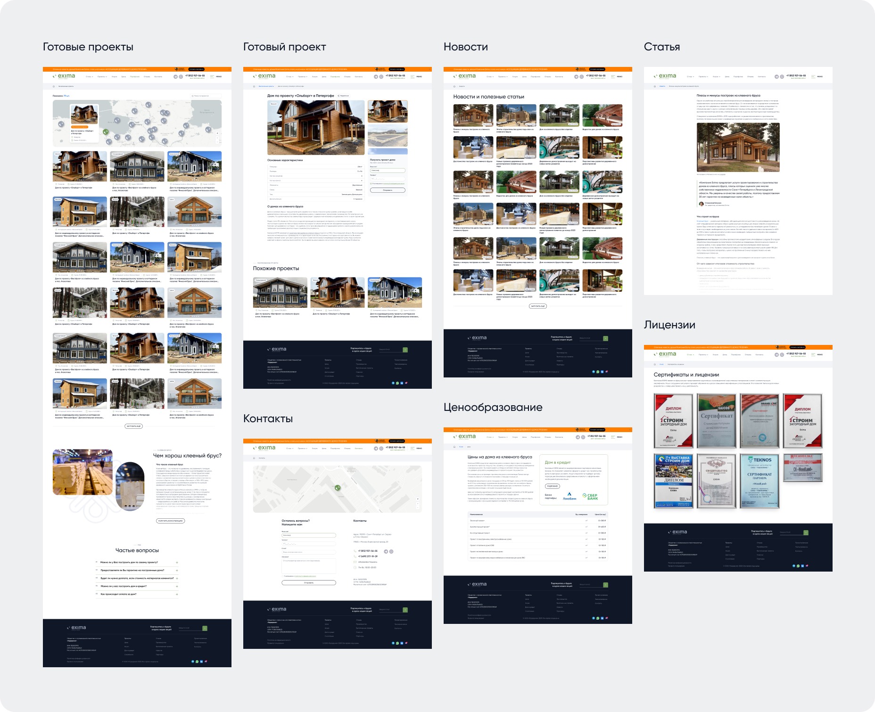Select Контакты menu item on Контакты page header
This screenshot has width=875, height=712.
[x=359, y=449]
